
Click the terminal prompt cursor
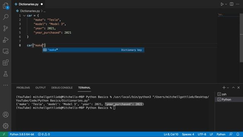[x=114, y=108]
